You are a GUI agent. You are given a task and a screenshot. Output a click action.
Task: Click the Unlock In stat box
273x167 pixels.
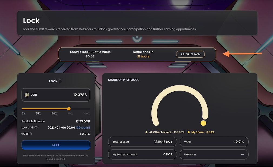tap(214, 154)
